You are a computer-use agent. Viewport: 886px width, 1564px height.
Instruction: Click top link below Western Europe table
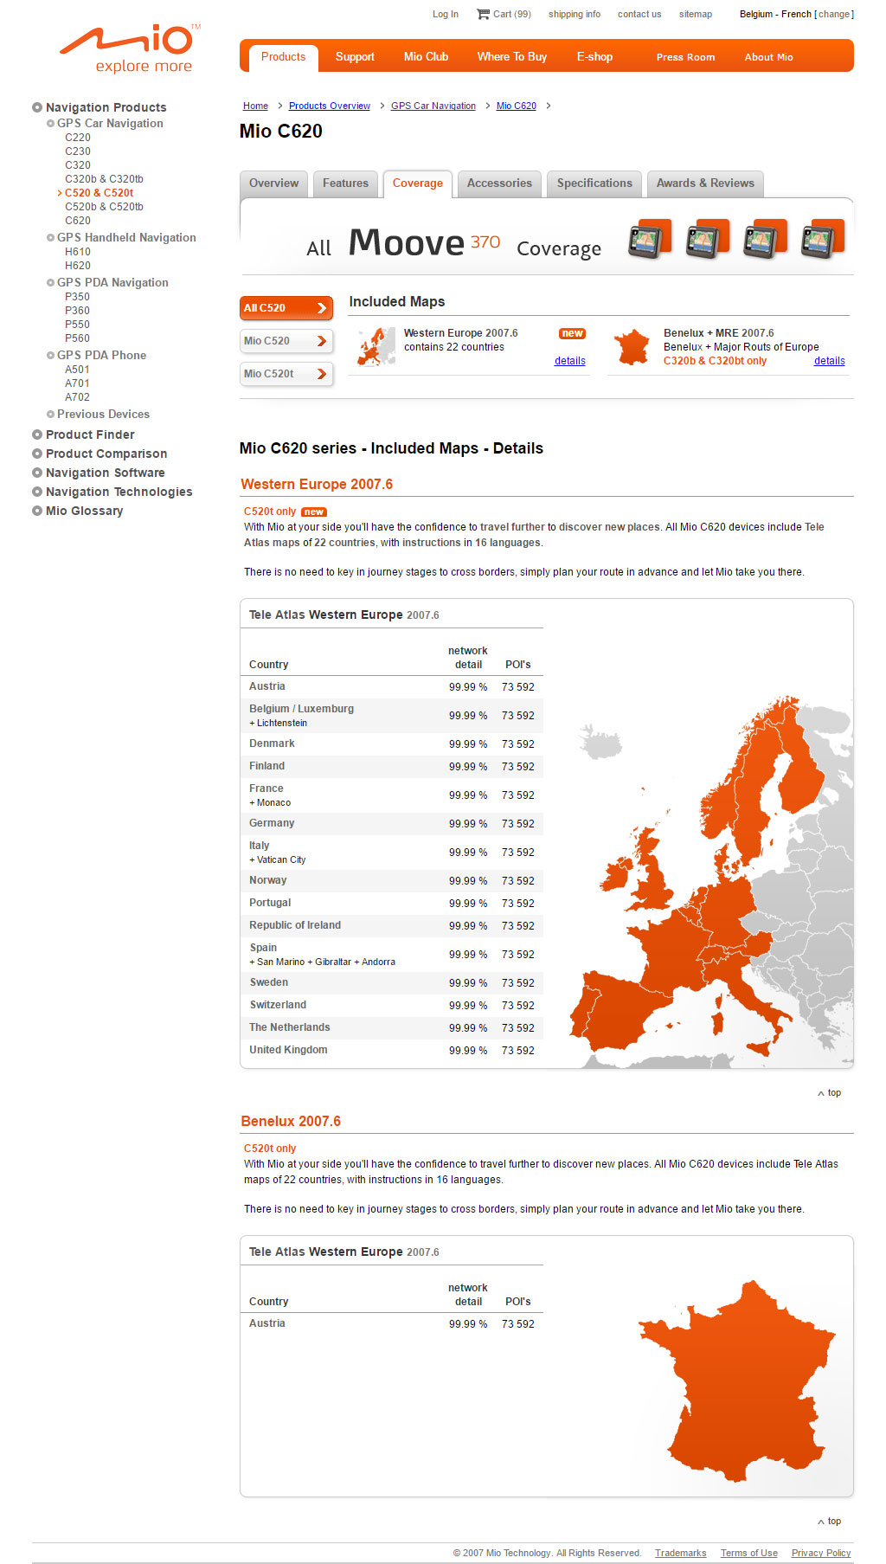tap(830, 1093)
